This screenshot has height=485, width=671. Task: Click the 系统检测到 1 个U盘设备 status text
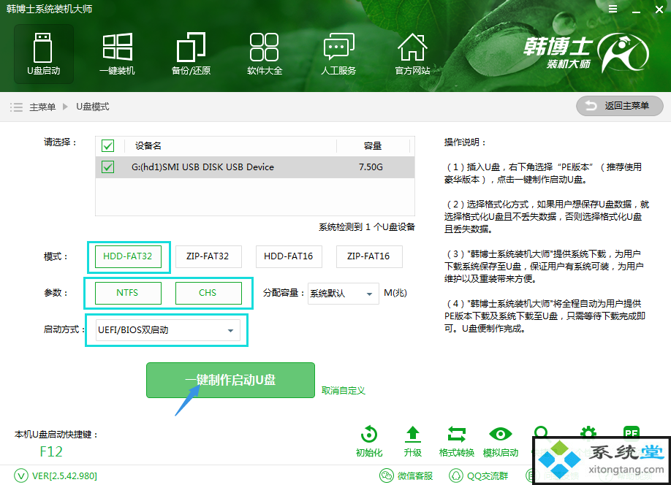coord(367,227)
